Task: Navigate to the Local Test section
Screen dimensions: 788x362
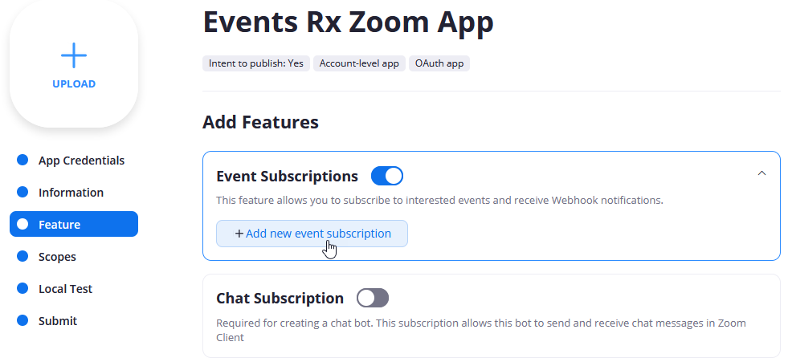Action: pos(65,289)
